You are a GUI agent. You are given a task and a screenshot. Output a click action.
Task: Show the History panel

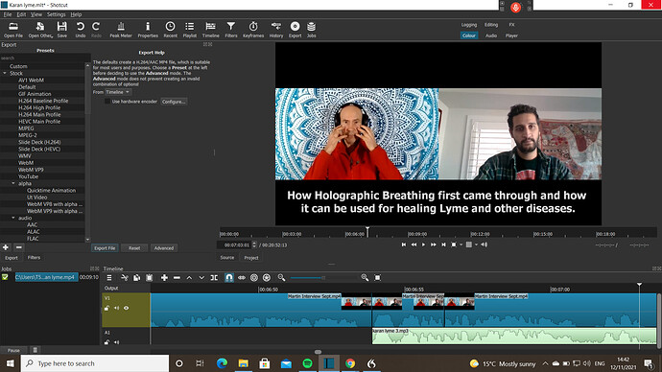point(276,30)
